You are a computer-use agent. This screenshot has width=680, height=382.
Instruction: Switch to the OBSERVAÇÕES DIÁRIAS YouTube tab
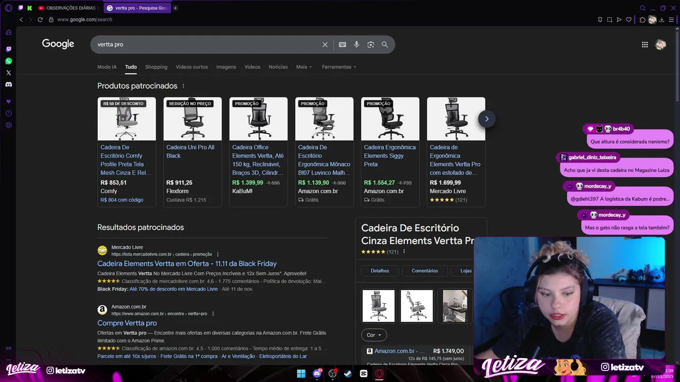[x=69, y=8]
